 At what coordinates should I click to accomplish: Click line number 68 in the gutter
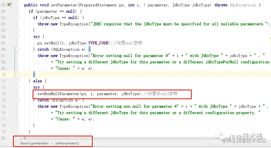3,62
